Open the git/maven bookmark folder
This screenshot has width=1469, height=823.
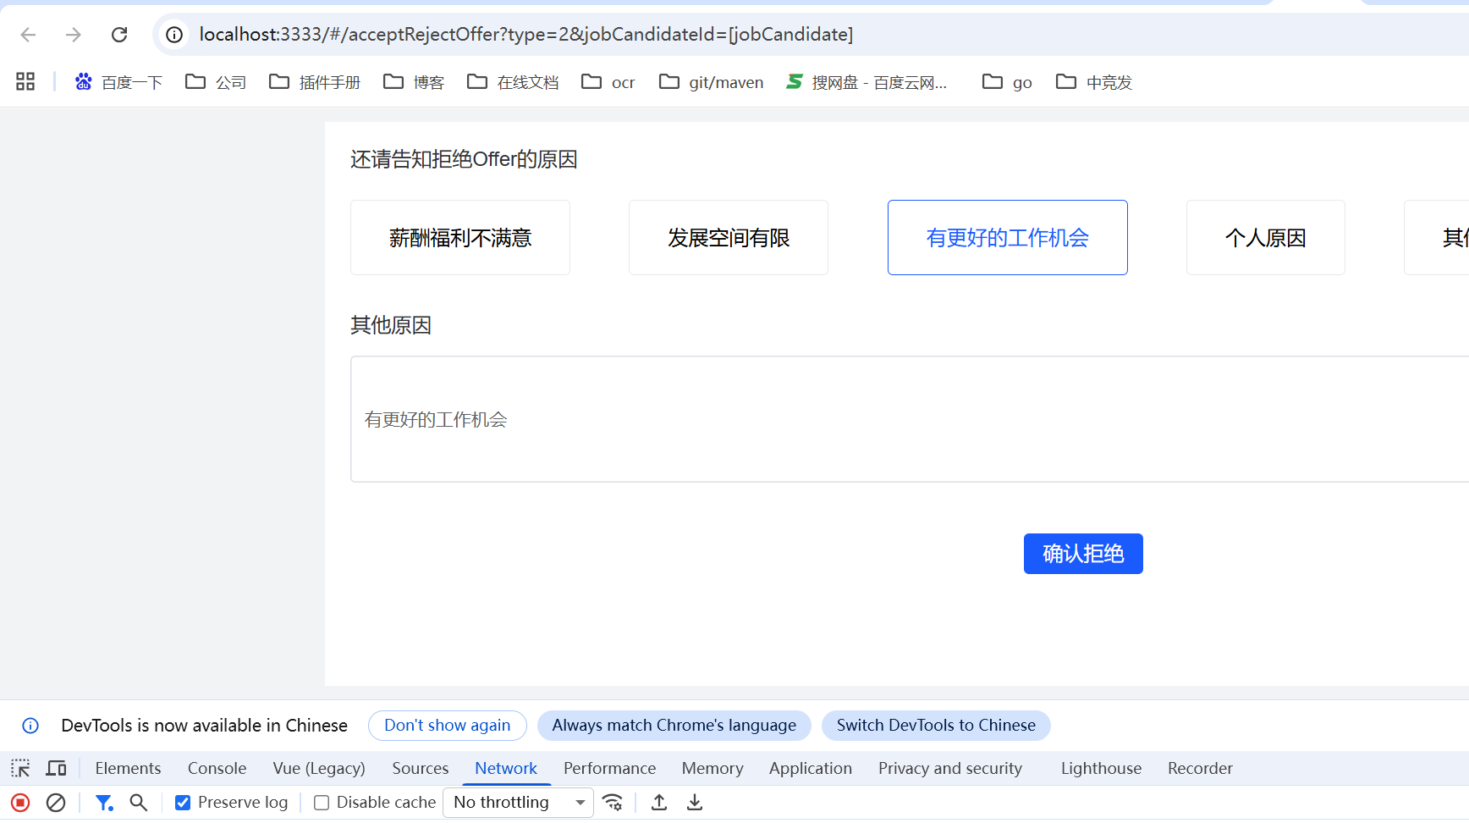tap(712, 82)
